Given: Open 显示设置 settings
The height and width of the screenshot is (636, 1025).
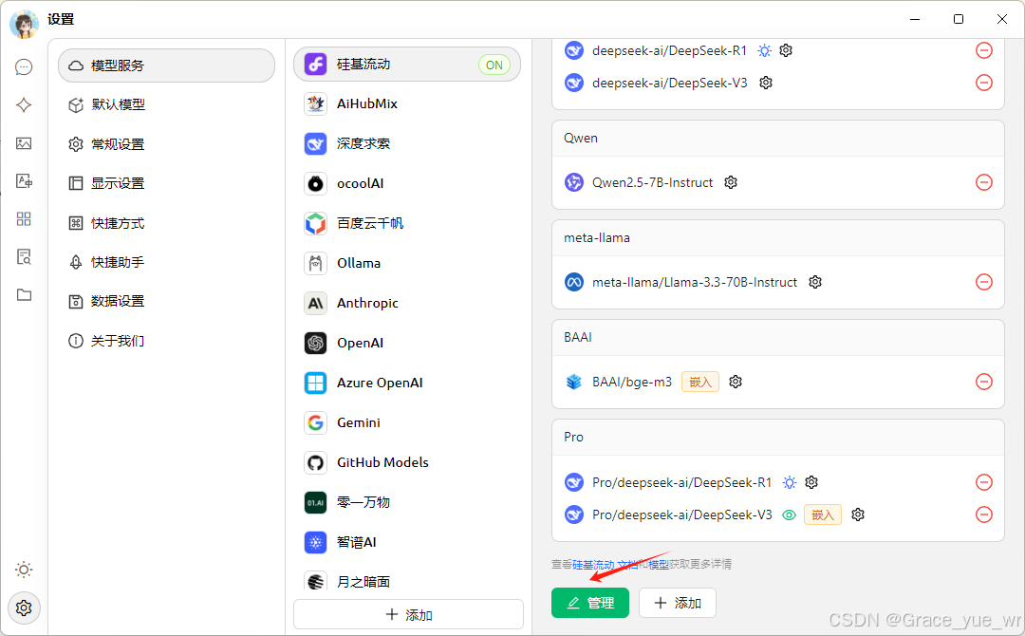Looking at the screenshot, I should (167, 183).
